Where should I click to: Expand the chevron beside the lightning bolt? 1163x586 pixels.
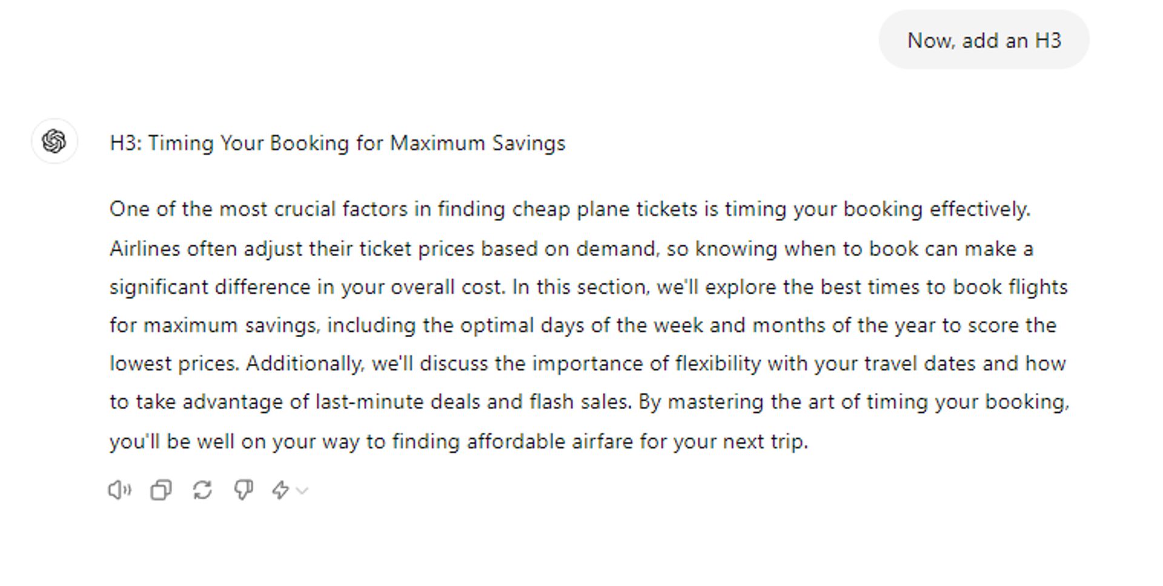tap(302, 490)
